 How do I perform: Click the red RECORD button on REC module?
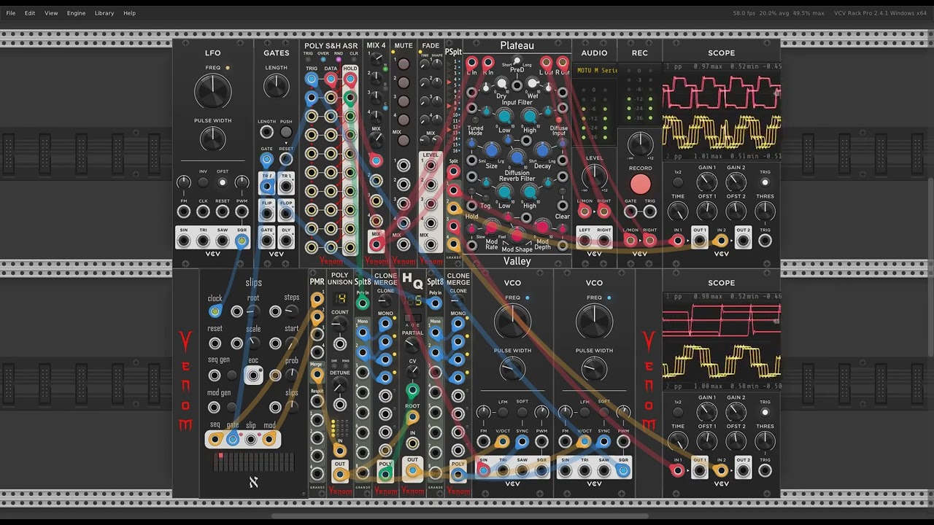point(640,185)
